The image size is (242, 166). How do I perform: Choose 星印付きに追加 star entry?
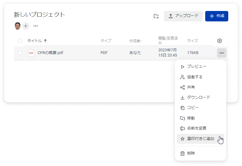201,139
